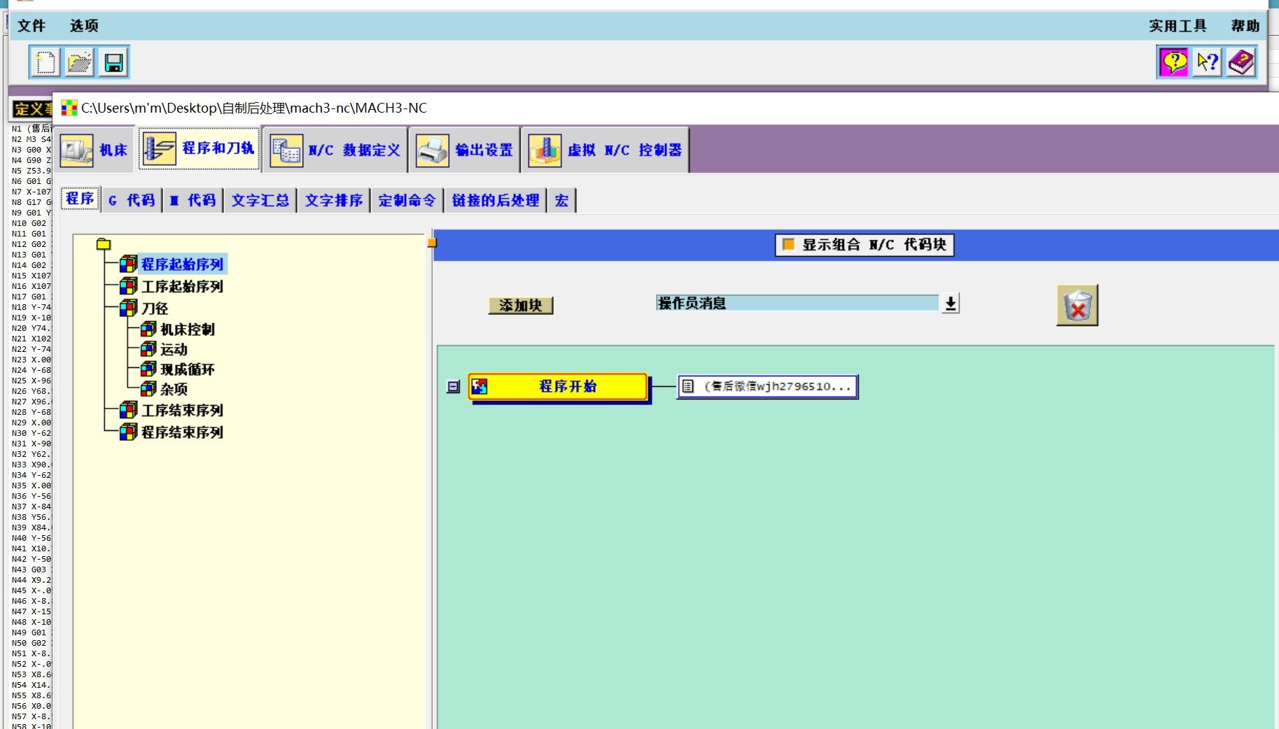Click the 添加块 button
1279x729 pixels.
coord(521,305)
